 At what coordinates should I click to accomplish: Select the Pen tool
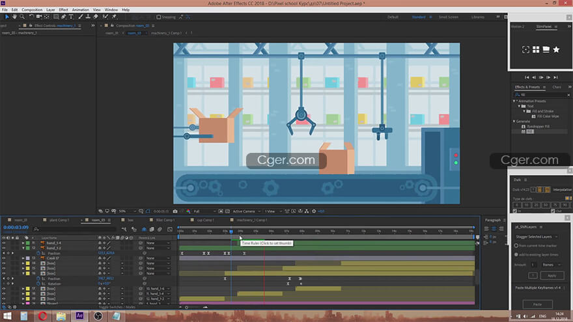(64, 17)
